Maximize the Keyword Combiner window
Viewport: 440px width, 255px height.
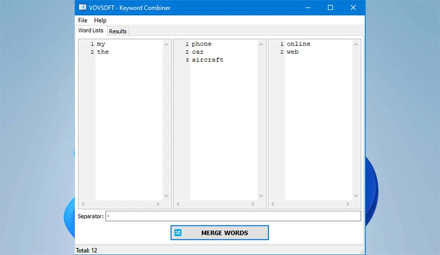pos(331,7)
